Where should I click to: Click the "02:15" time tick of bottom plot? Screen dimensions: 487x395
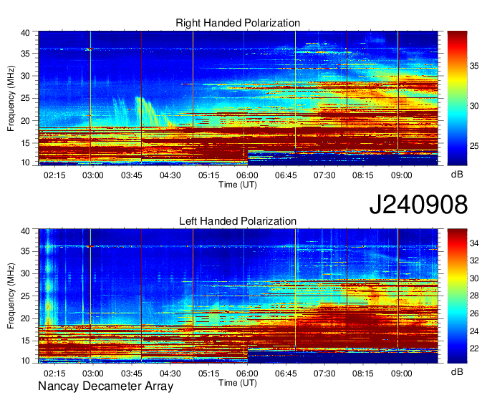pyautogui.click(x=54, y=373)
